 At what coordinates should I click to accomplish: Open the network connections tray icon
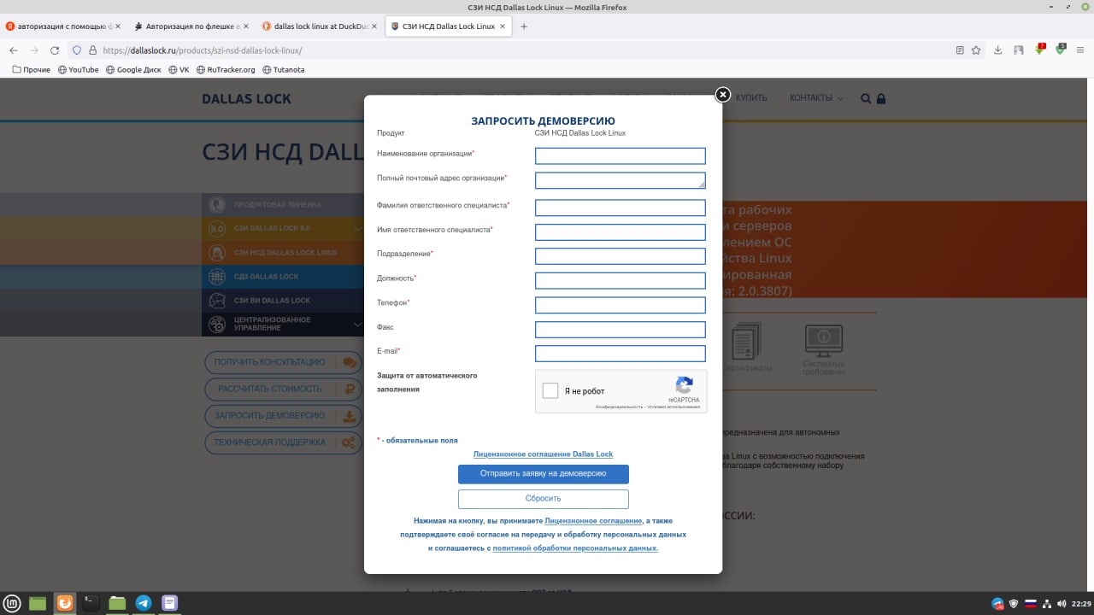(1045, 603)
